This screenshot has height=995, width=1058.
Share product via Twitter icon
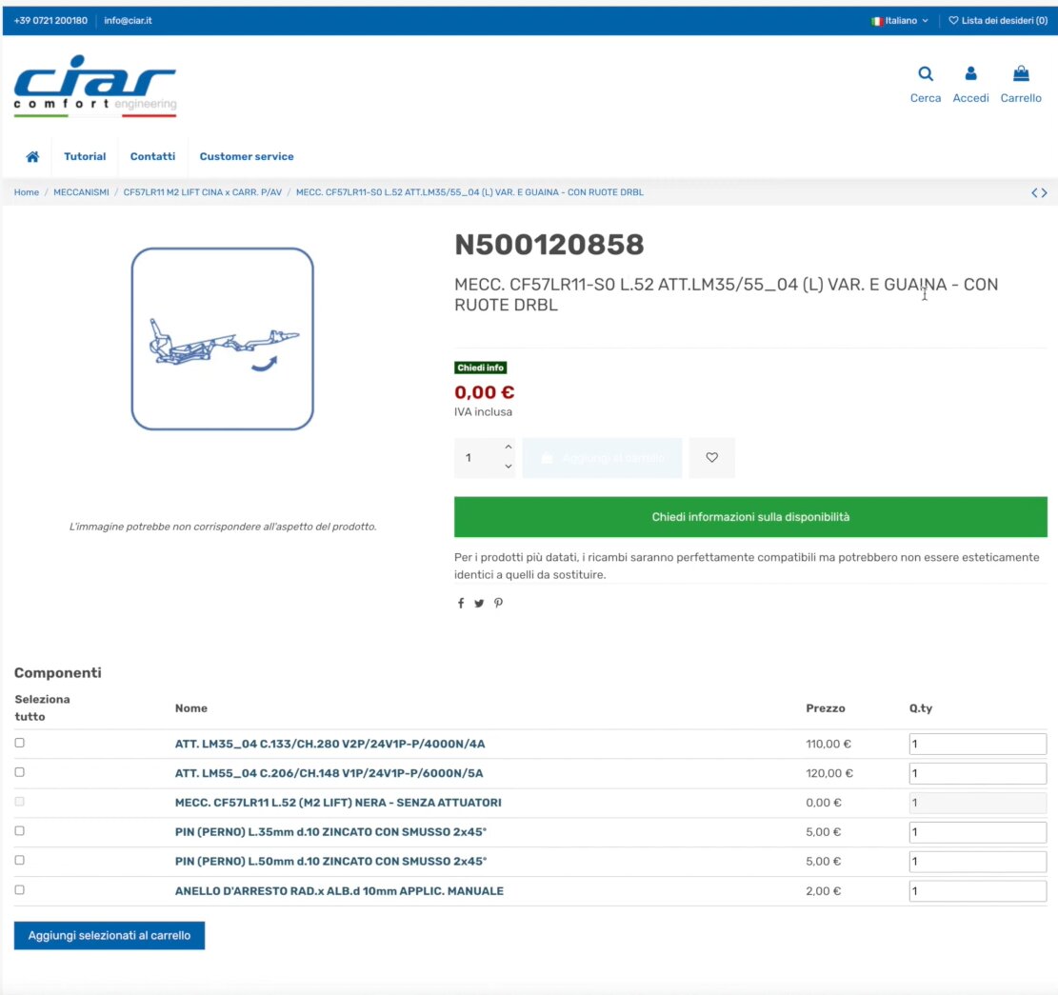[479, 604]
